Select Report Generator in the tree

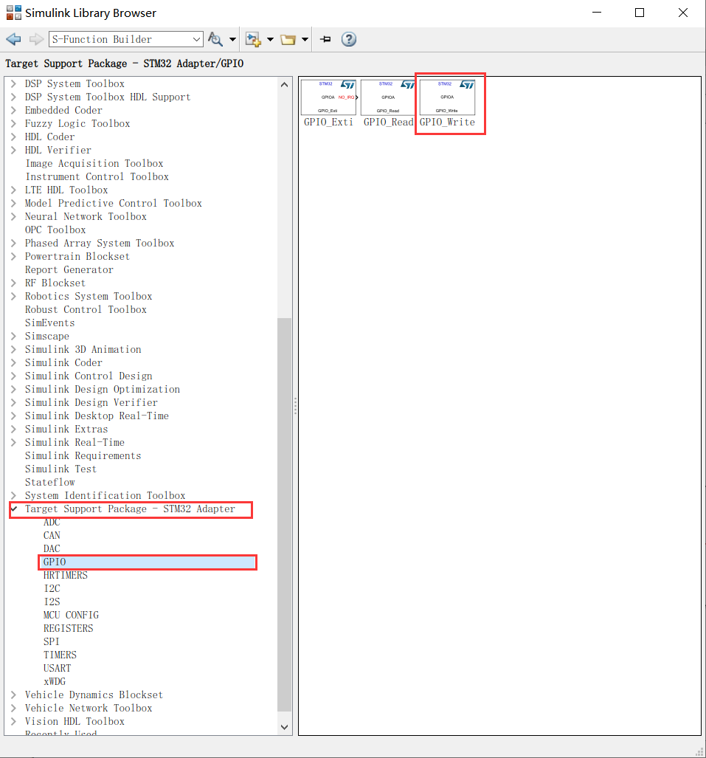pos(69,269)
